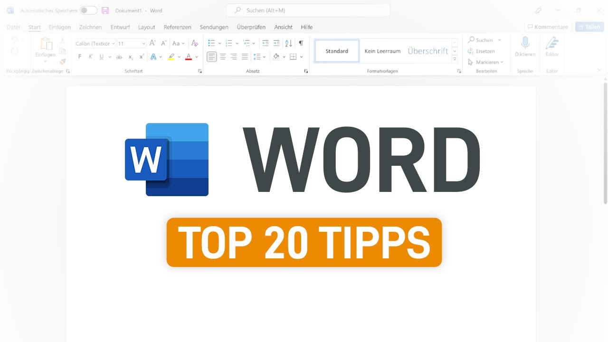Click the Ersetzen button
This screenshot has width=608, height=342.
click(482, 51)
